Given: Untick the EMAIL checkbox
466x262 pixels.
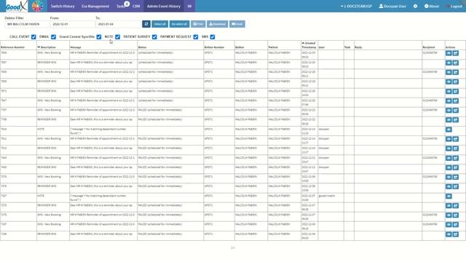Looking at the screenshot, I should [x=53, y=37].
